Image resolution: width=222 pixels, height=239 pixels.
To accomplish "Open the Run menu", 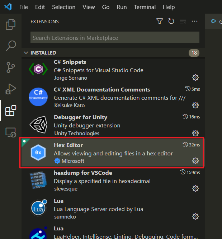I will click(x=122, y=7).
